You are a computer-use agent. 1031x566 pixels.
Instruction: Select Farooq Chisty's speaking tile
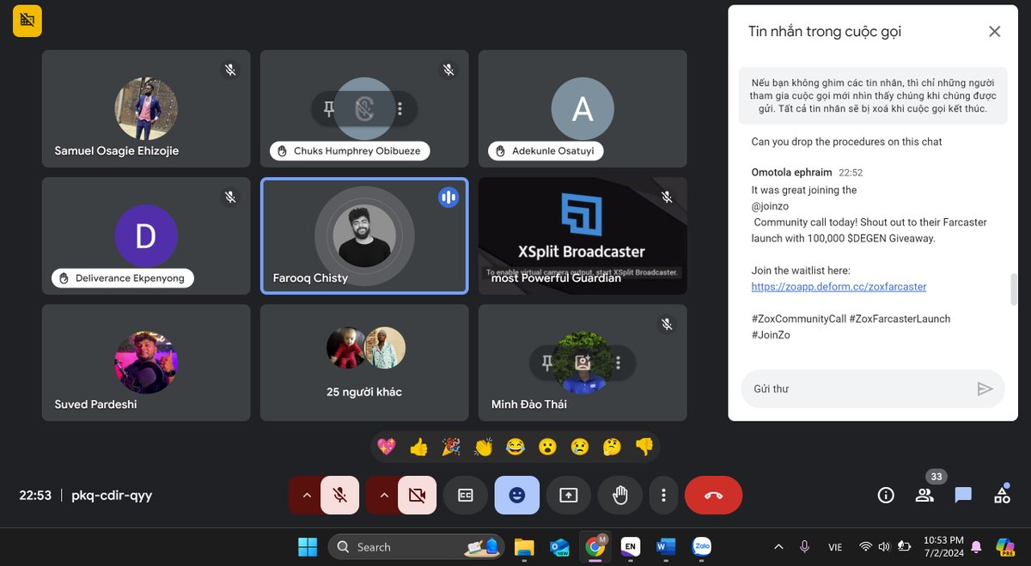click(x=365, y=236)
